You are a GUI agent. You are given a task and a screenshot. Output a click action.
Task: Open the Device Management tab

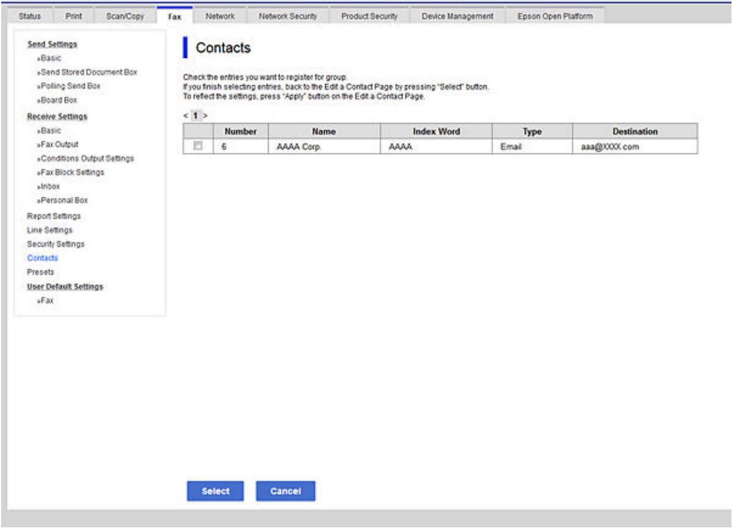[x=457, y=16]
